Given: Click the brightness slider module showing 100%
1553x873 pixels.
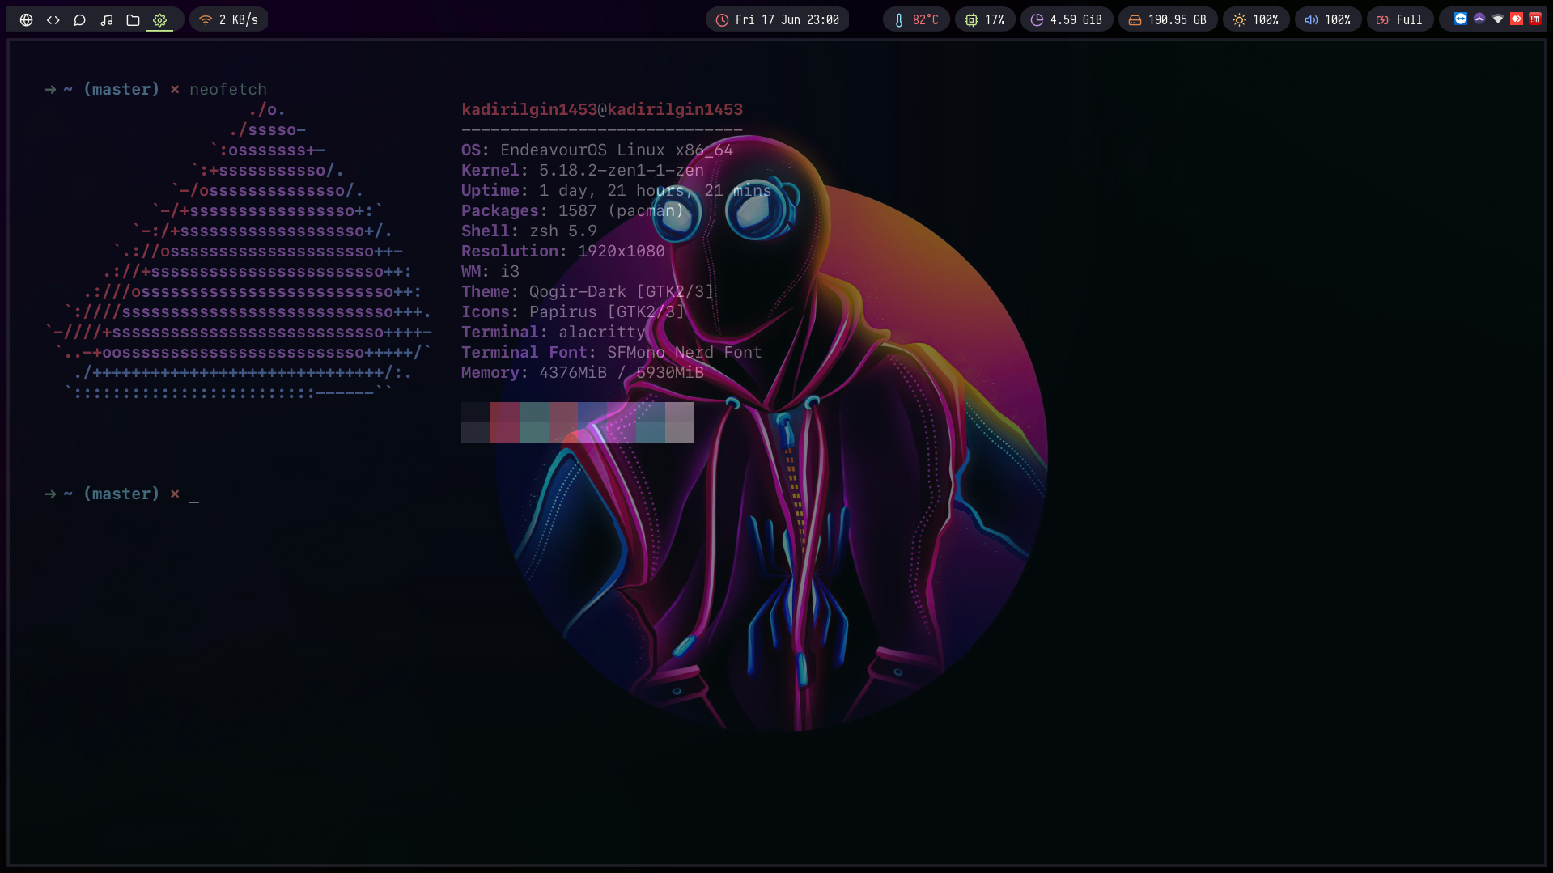Looking at the screenshot, I should (x=1256, y=19).
